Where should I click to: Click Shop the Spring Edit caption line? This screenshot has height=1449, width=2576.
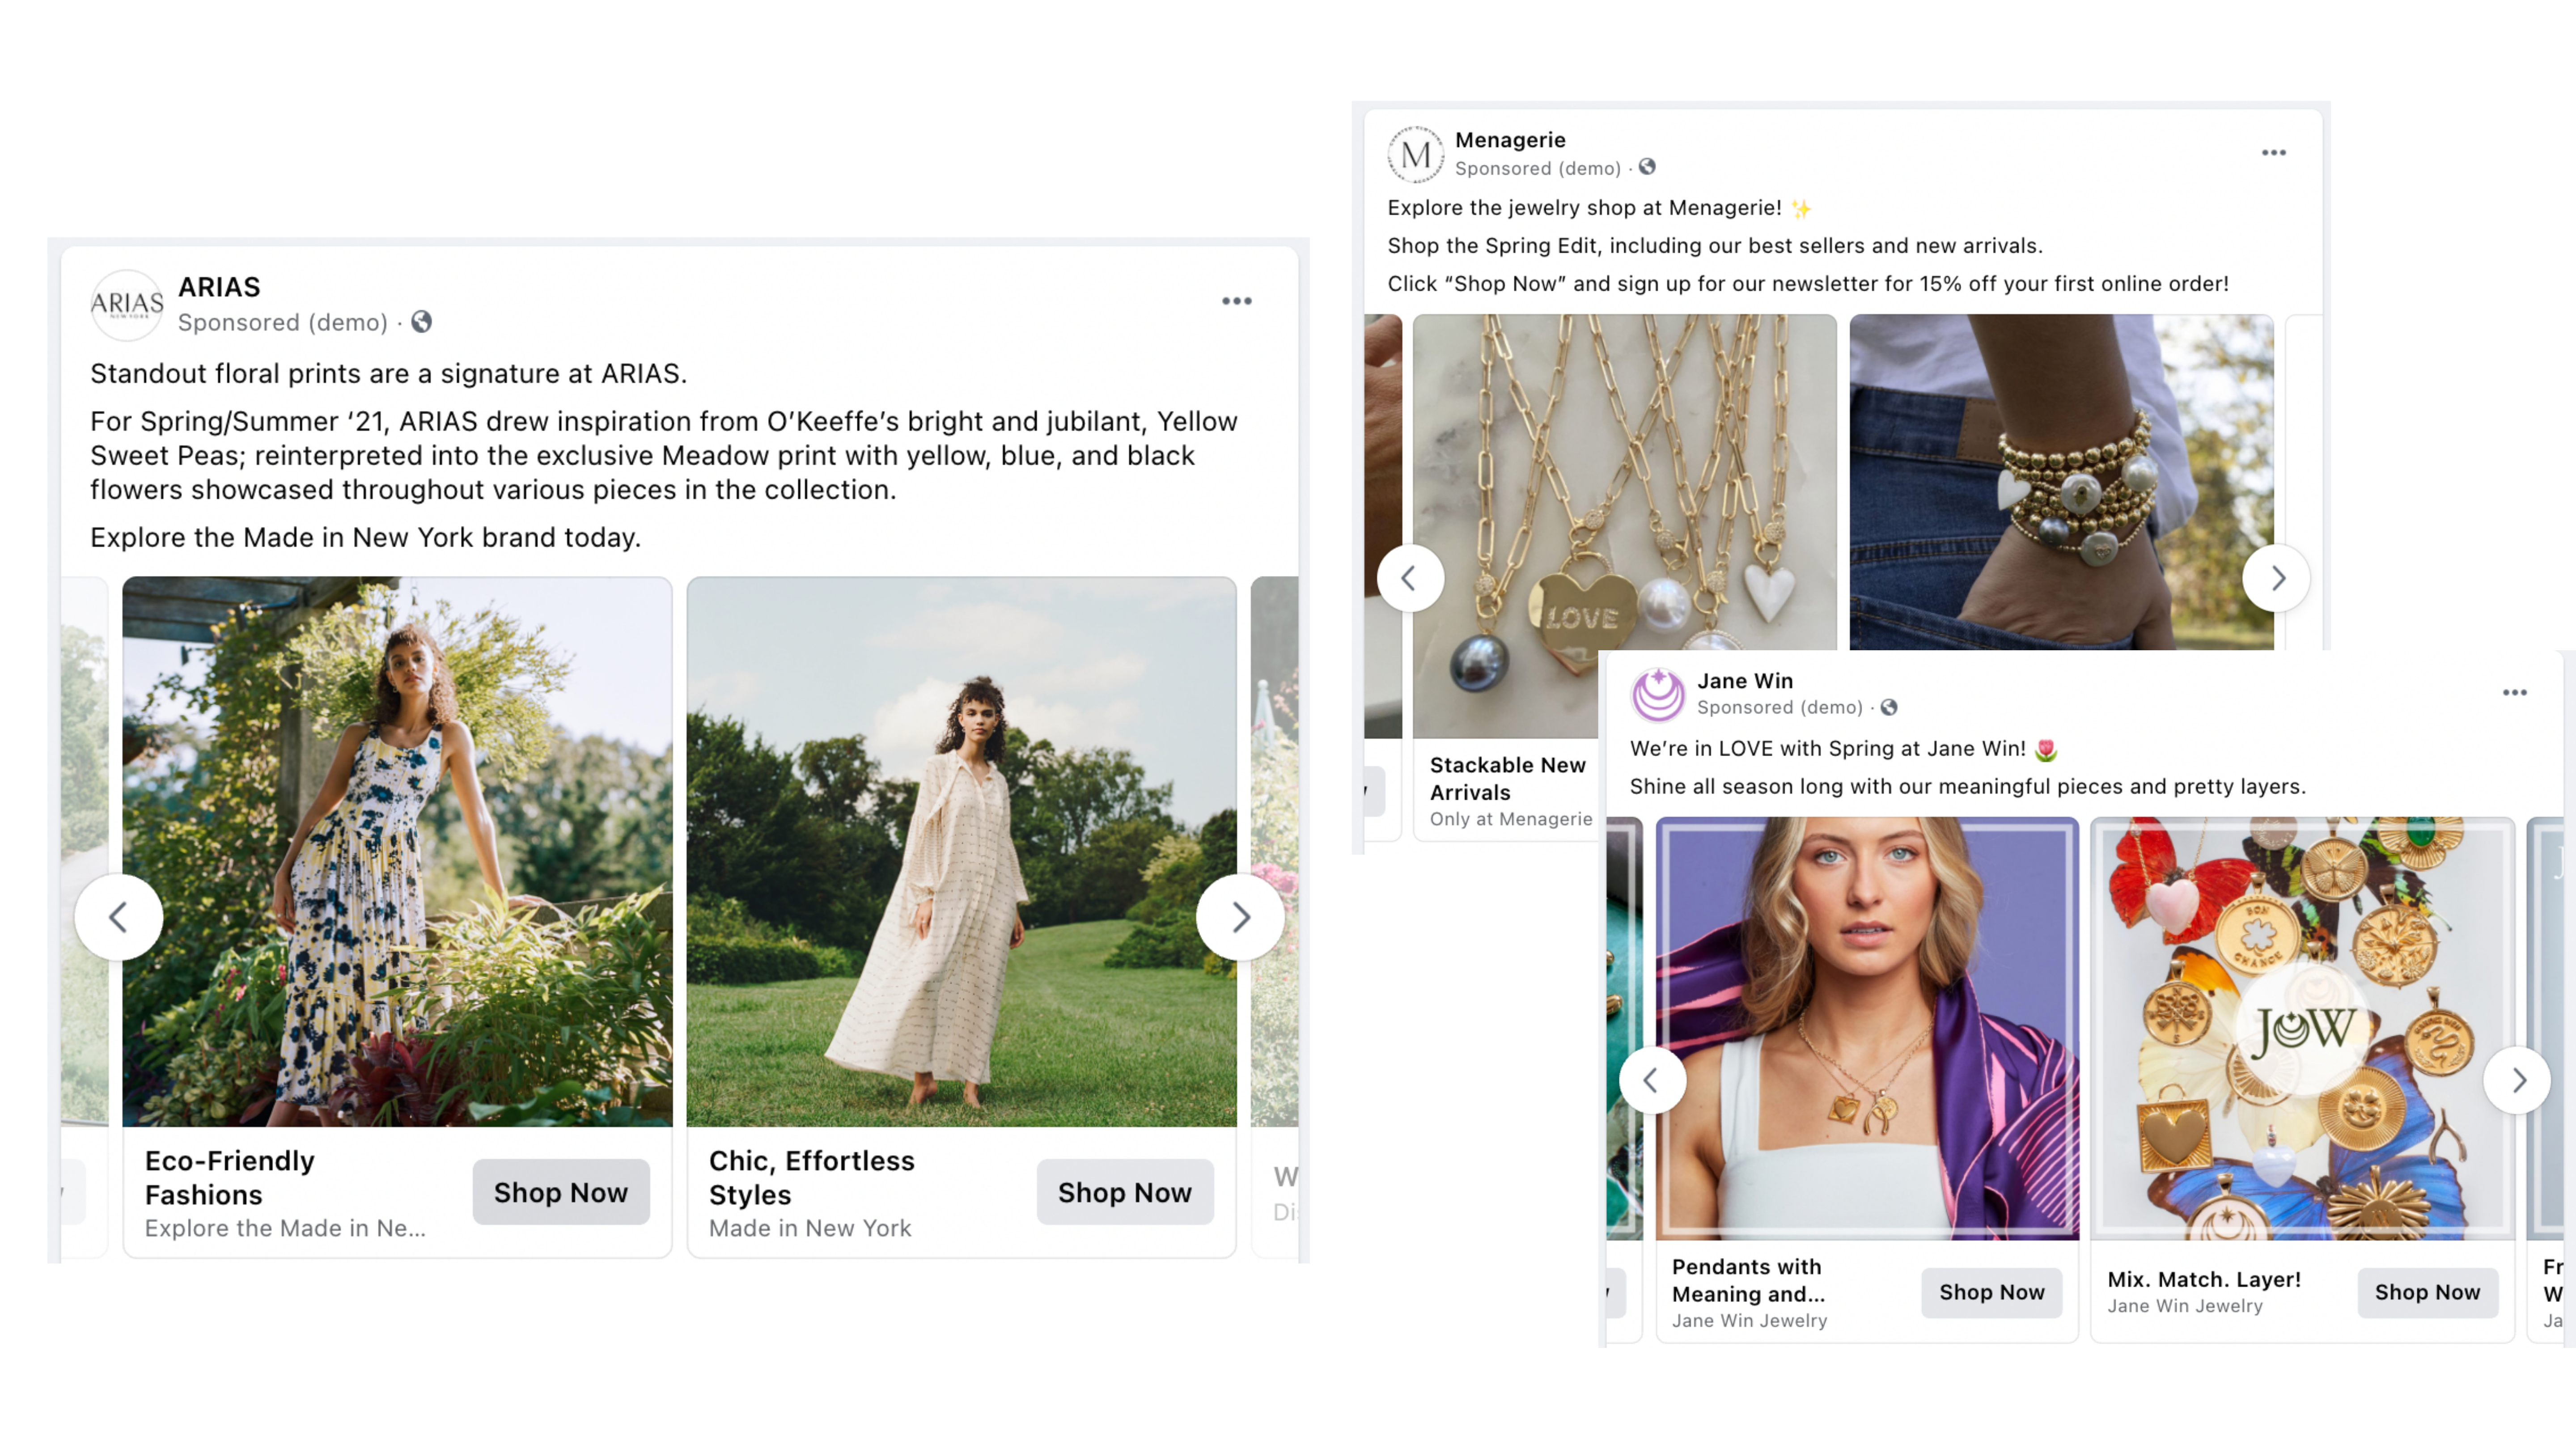[1715, 246]
